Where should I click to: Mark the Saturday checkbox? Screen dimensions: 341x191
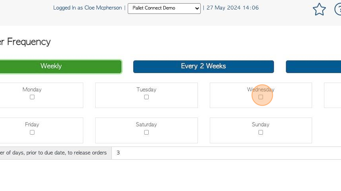coord(146,132)
